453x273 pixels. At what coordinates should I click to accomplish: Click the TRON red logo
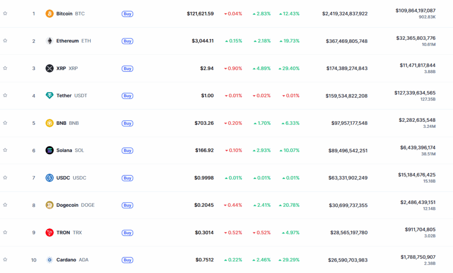pyautogui.click(x=50, y=233)
